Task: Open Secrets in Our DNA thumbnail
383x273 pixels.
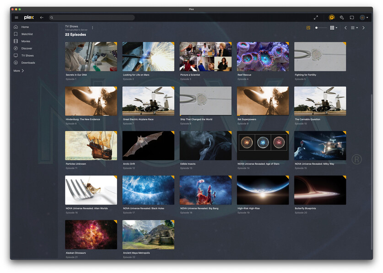Action: [91, 57]
